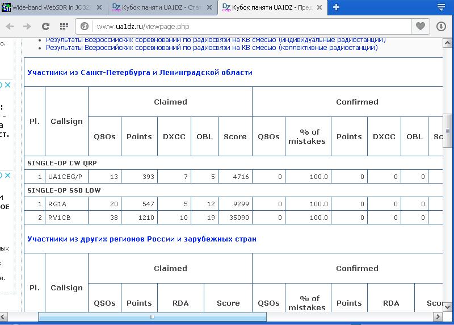Close the second Кубок памяти UA1DZ tab
454x325 pixels.
pyautogui.click(x=209, y=7)
